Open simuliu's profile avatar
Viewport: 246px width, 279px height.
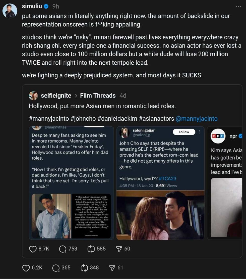pos(9,9)
